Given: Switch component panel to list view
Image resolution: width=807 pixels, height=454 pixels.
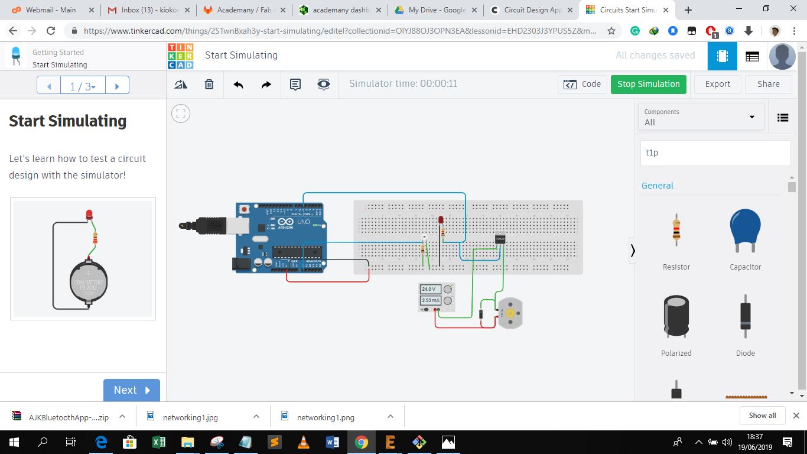Looking at the screenshot, I should (783, 118).
